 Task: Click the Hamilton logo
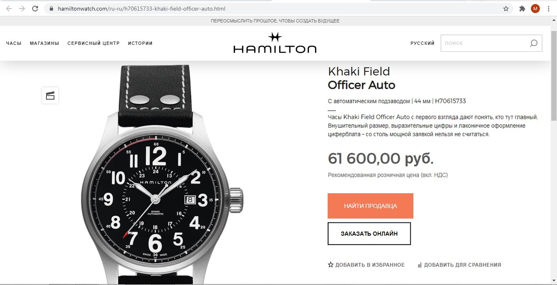click(275, 43)
